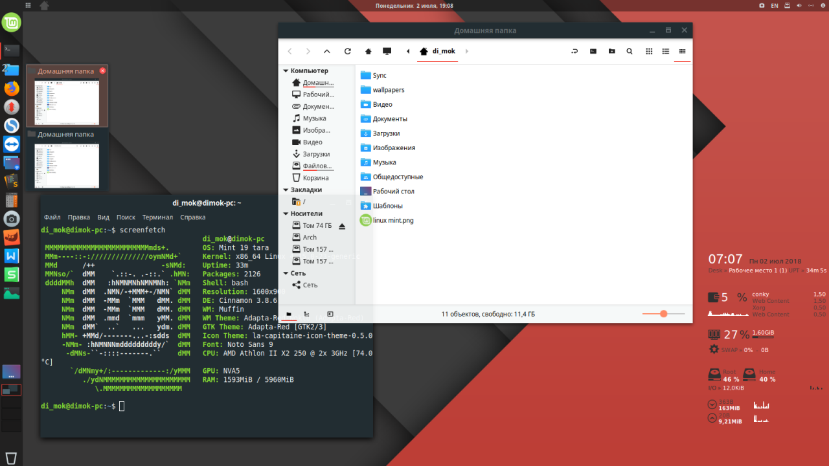Open terminal from file manager toolbar
The image size is (829, 466).
point(593,51)
